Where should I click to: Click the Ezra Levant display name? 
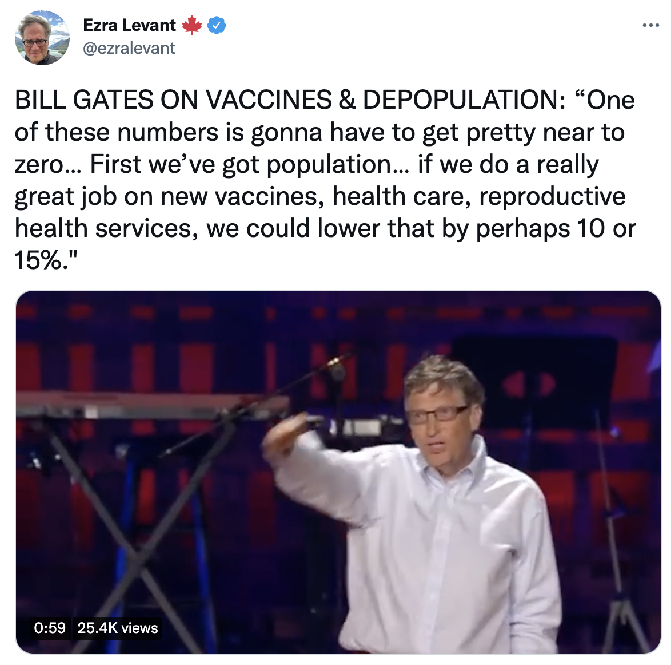pos(129,25)
